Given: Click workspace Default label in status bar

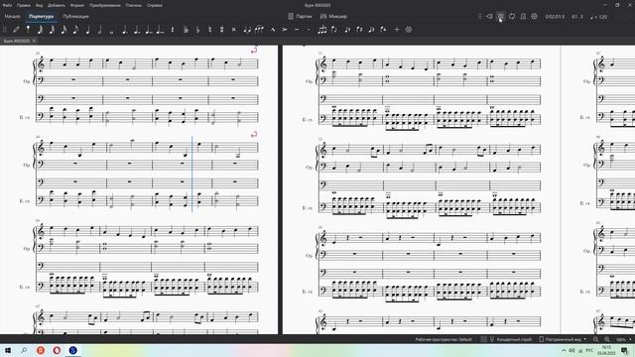Looking at the screenshot, I should click(444, 339).
